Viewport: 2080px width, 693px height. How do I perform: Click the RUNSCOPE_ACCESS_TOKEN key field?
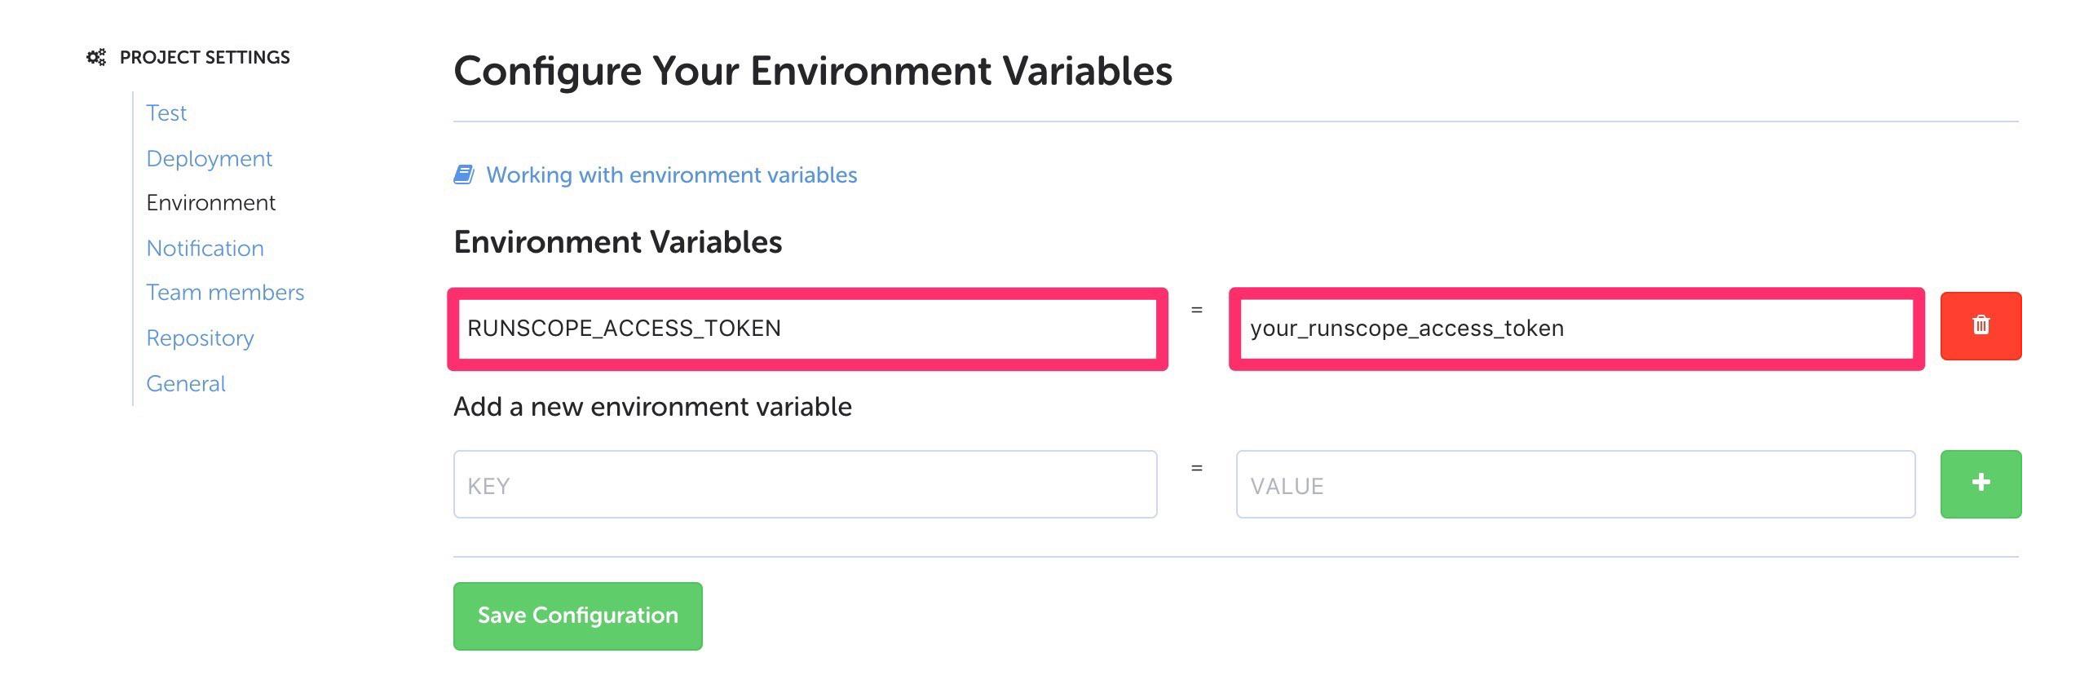point(807,328)
